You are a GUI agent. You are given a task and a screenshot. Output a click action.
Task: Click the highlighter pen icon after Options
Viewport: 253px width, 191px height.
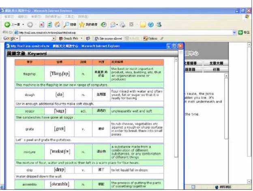(x=162, y=38)
